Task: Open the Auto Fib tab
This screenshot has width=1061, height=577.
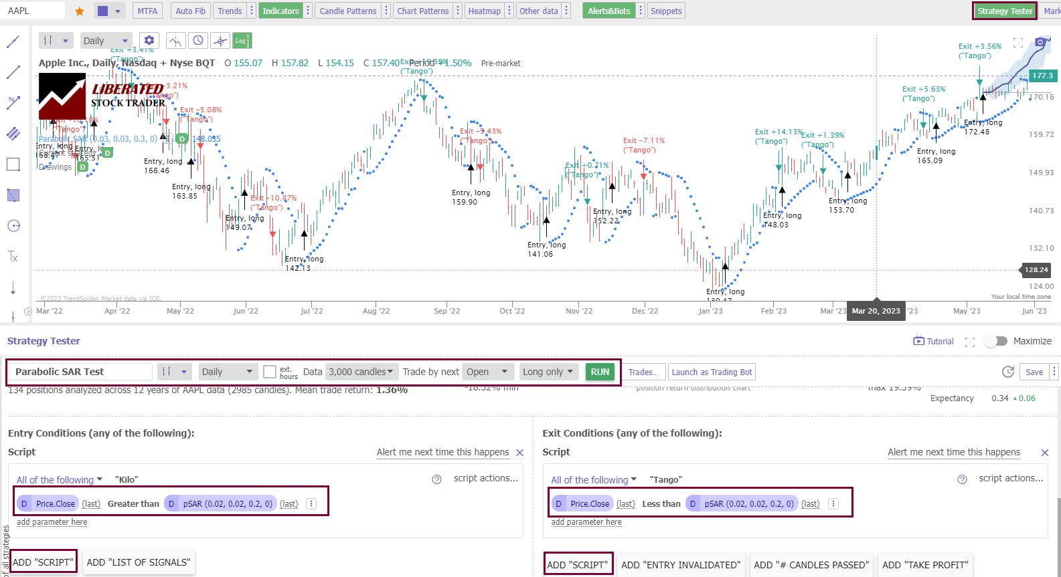Action: [x=190, y=11]
